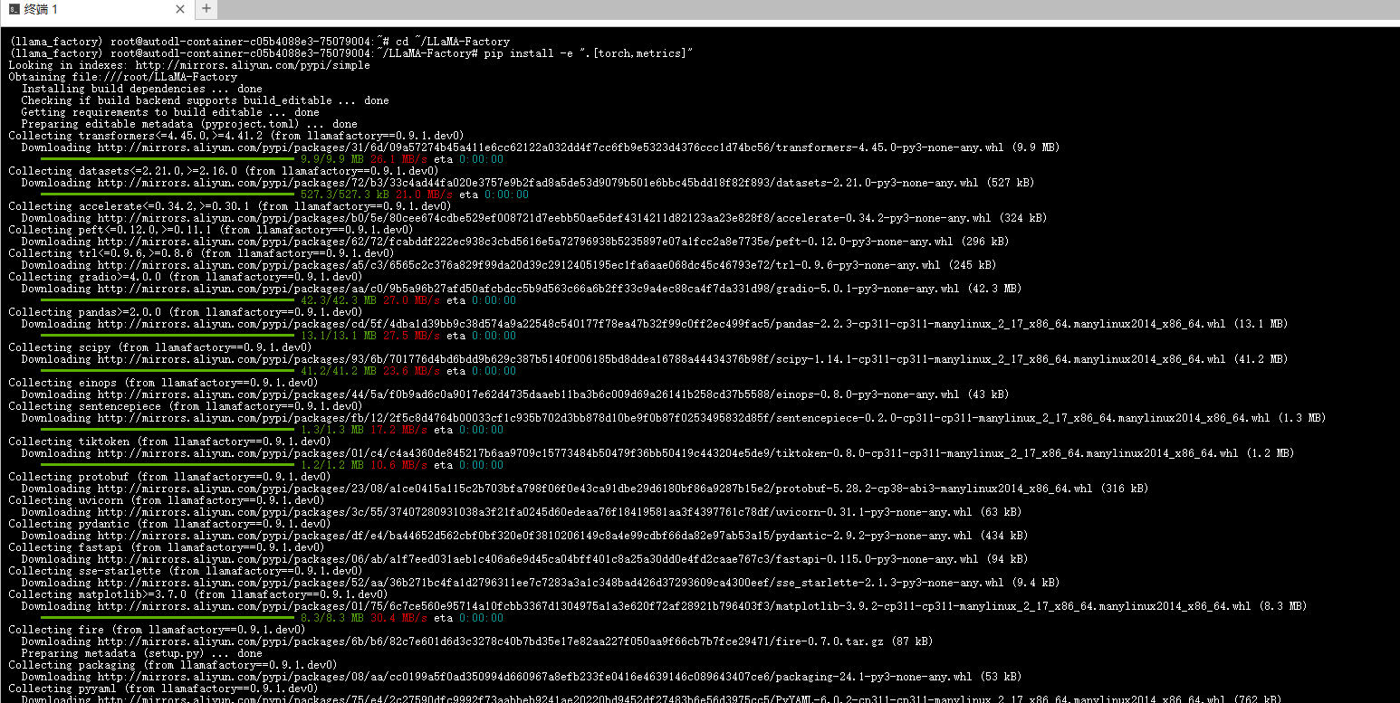The image size is (1400, 703).
Task: Click the 8.3/8.3 MB matplotlib progress readout
Action: click(330, 618)
